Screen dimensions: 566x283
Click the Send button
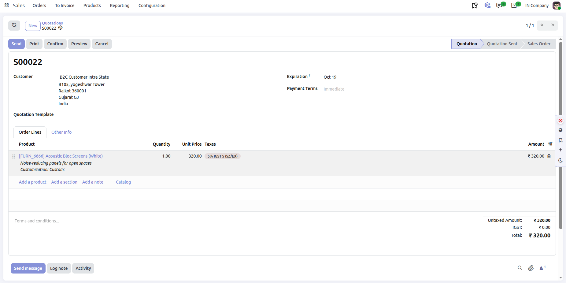pos(17,44)
